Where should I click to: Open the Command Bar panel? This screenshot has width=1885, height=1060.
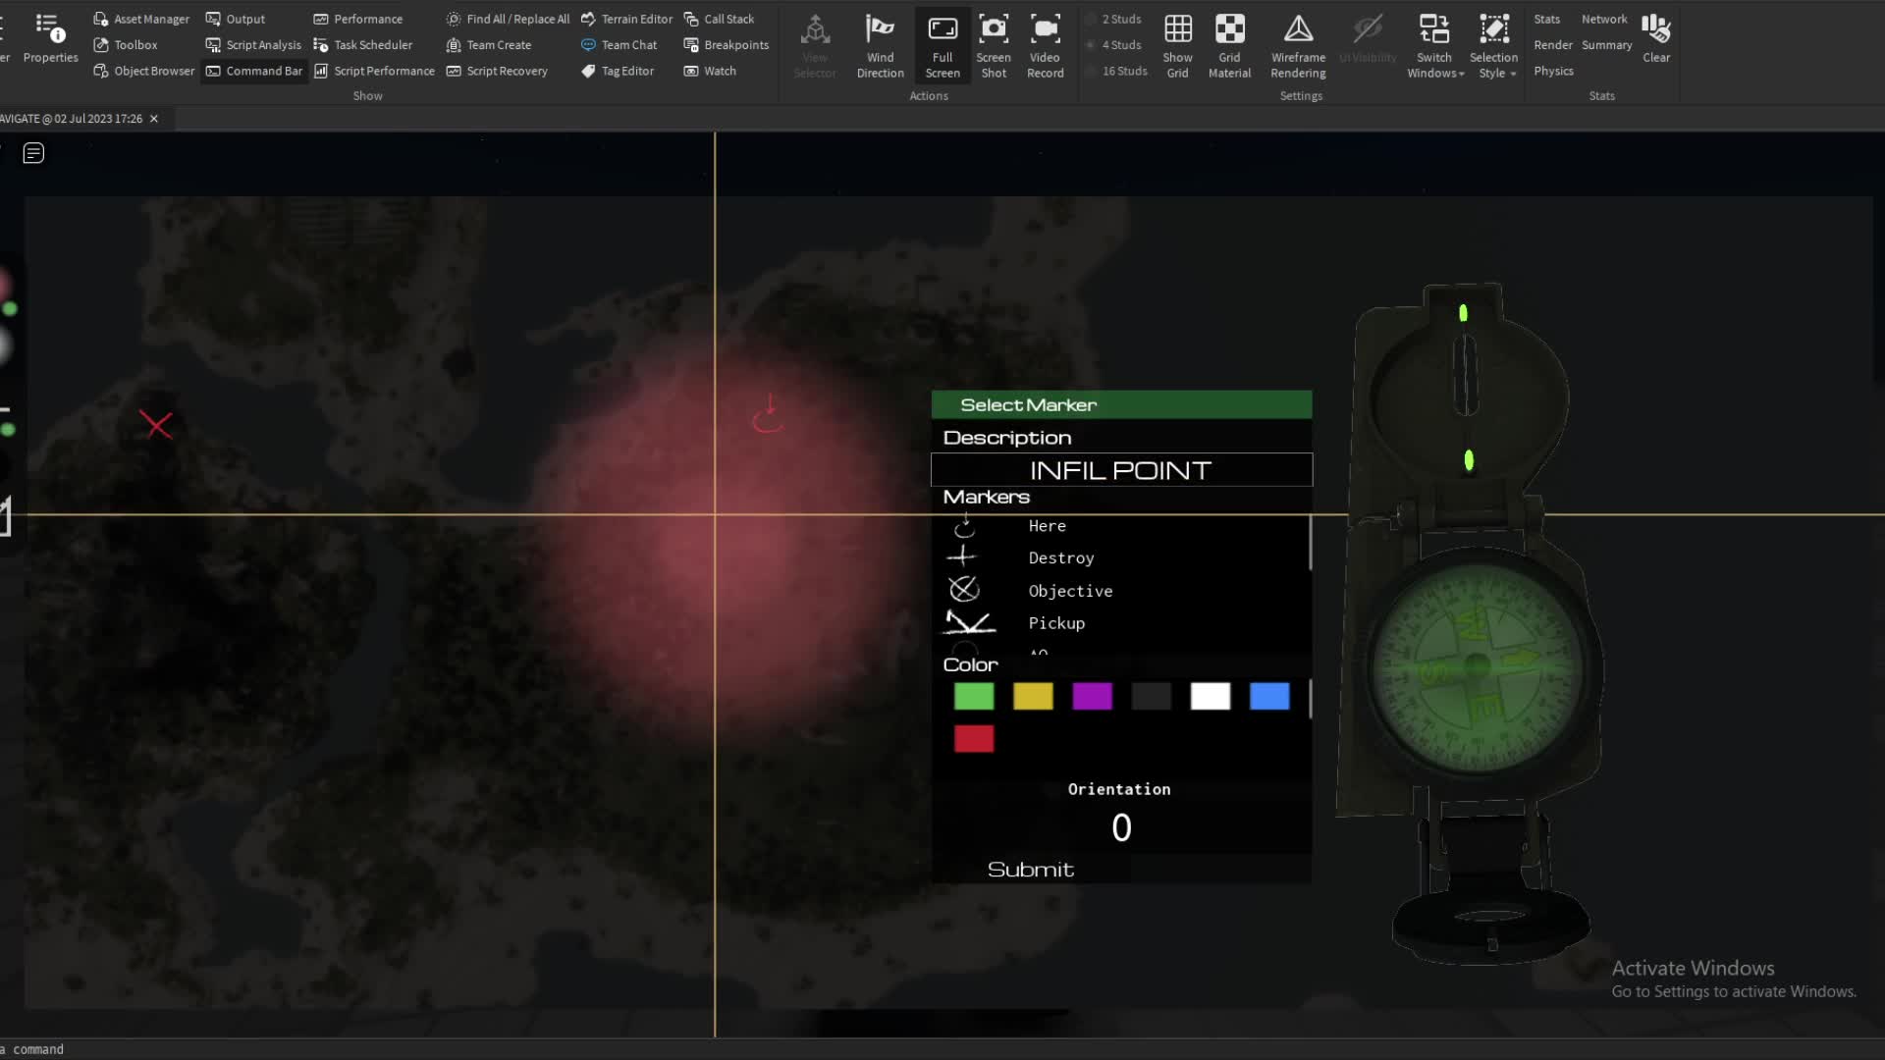click(x=254, y=71)
